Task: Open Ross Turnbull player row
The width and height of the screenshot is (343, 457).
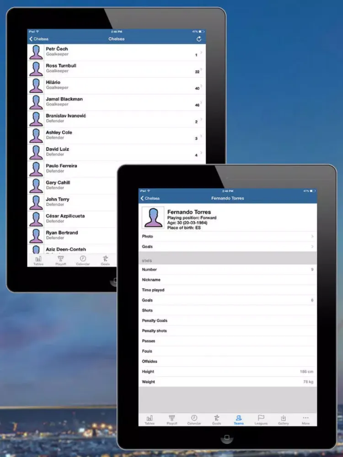Action: 116,69
